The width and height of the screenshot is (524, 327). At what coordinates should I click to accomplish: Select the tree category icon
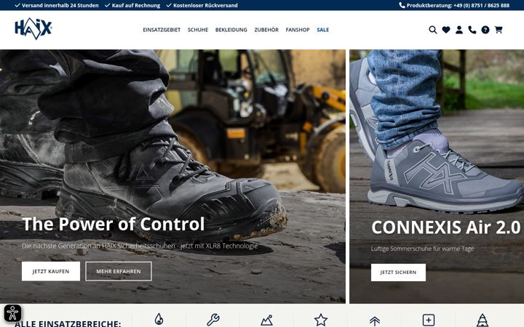pyautogui.click(x=483, y=320)
